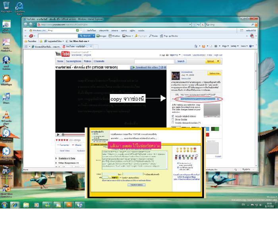Open the Channels tab

[x=99, y=61]
